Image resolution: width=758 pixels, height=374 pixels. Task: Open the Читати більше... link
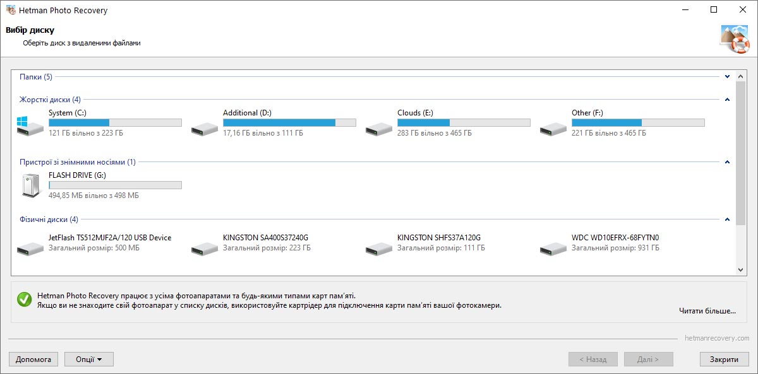coord(707,311)
